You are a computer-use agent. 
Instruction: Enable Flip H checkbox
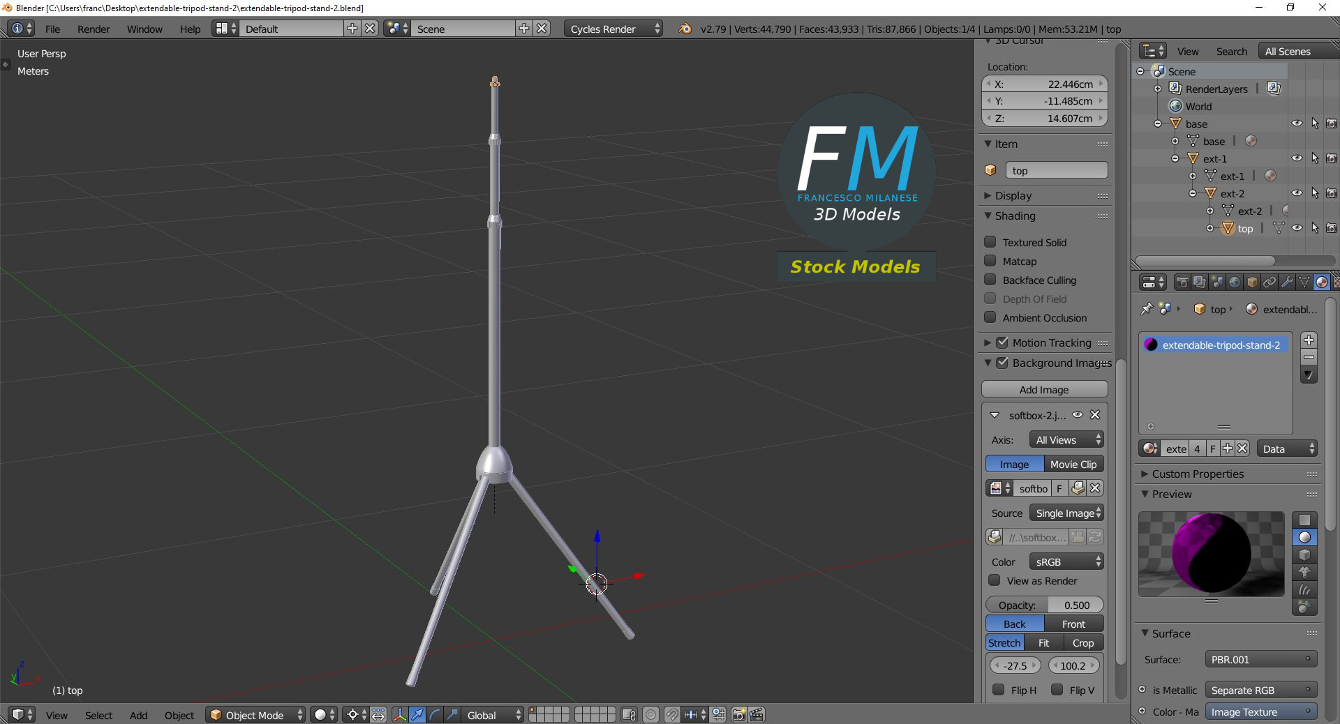pyautogui.click(x=999, y=690)
